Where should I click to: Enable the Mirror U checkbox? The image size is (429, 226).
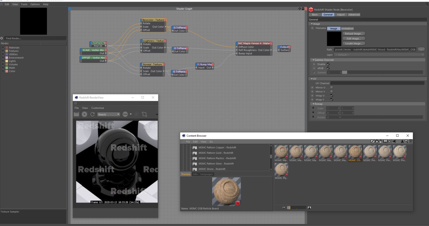(331, 88)
